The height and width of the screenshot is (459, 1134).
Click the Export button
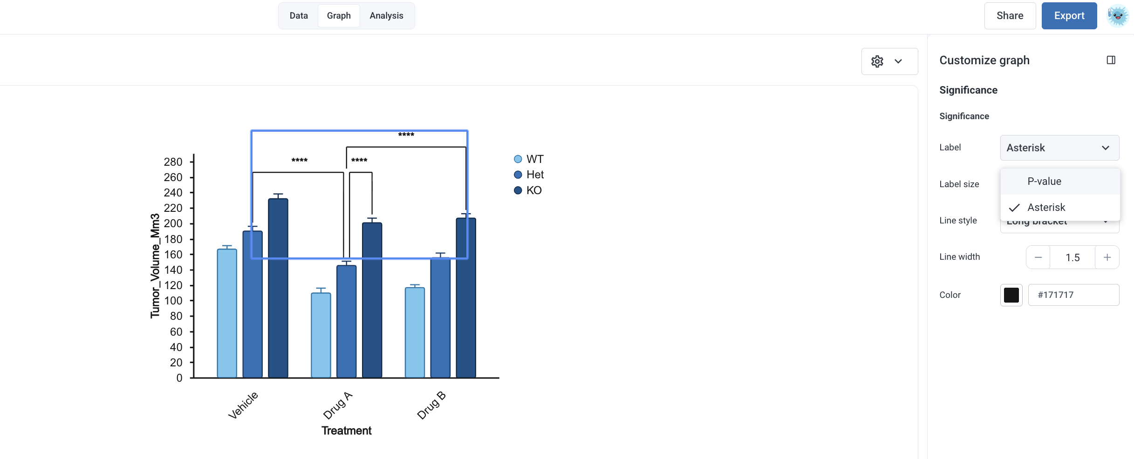pyautogui.click(x=1069, y=16)
